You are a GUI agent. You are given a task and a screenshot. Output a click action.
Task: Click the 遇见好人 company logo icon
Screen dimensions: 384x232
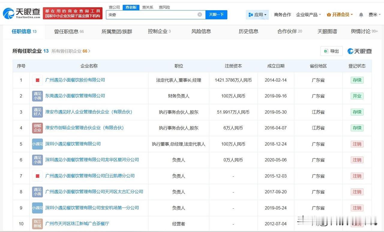pyautogui.click(x=37, y=112)
